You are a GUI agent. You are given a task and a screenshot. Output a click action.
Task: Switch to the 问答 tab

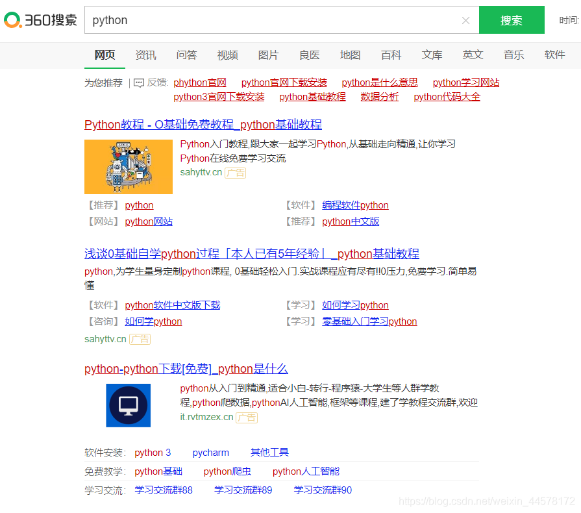(186, 55)
